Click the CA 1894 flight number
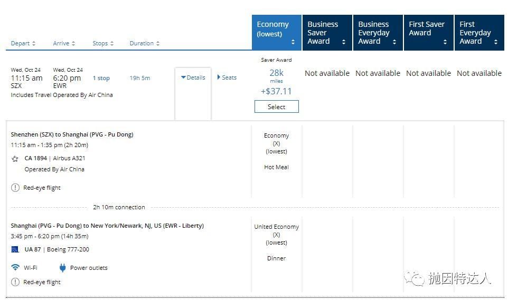 [x=35, y=158]
